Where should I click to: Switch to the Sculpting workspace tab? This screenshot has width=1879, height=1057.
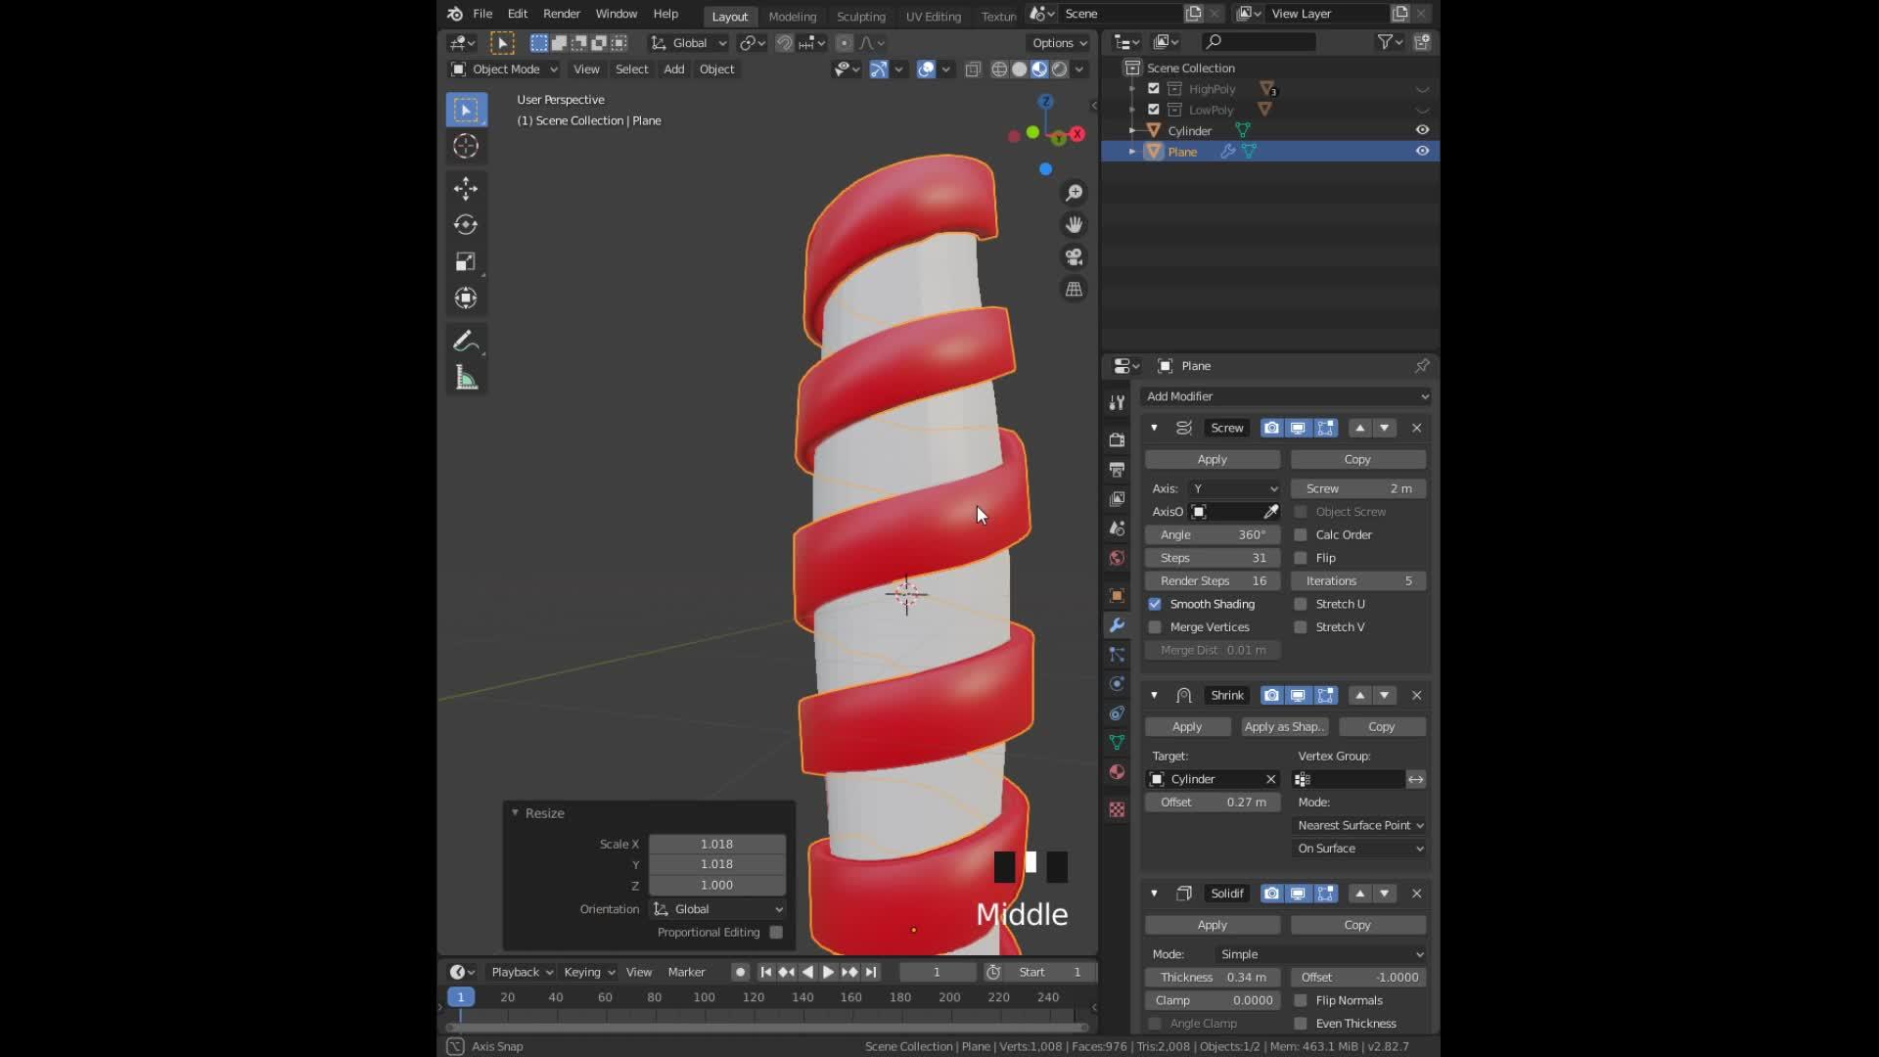(860, 17)
